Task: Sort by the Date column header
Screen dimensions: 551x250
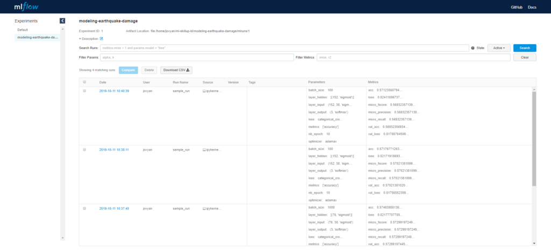Action: tap(103, 82)
